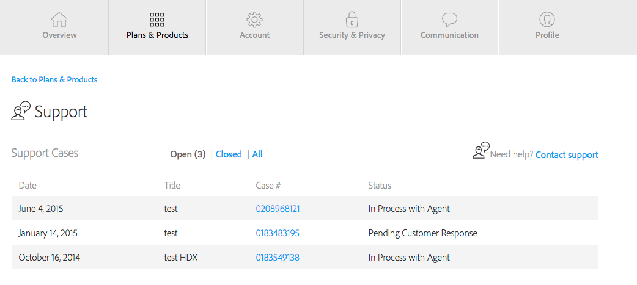The height and width of the screenshot is (285, 637).
Task: Click the Status column header
Action: 380,186
